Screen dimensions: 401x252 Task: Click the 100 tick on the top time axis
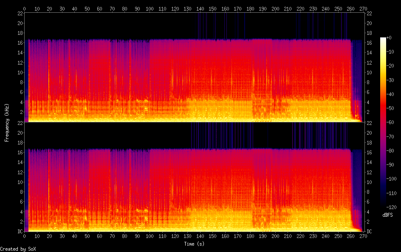150,8
